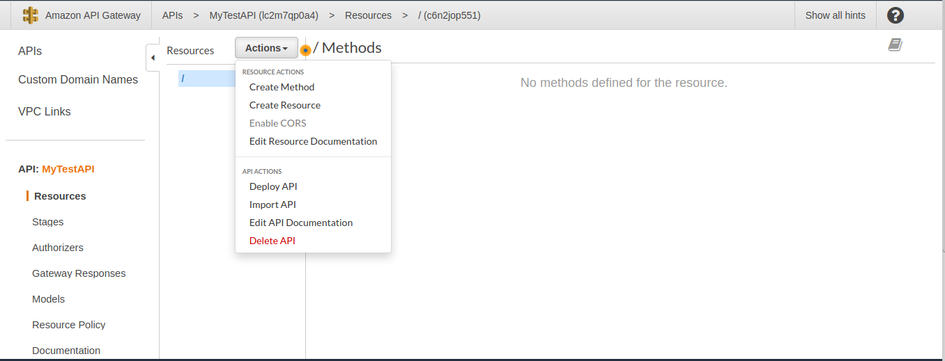Click Resources breadcrumb link
945x361 pixels.
pos(368,15)
